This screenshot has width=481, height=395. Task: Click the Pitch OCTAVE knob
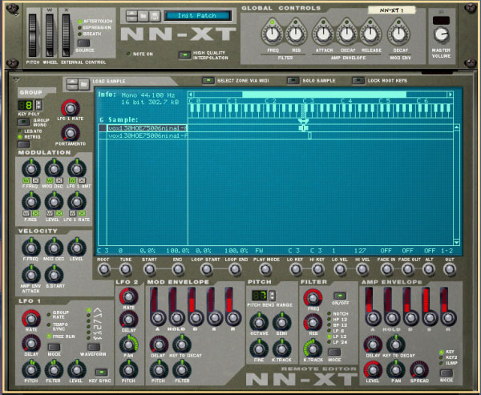click(x=259, y=322)
